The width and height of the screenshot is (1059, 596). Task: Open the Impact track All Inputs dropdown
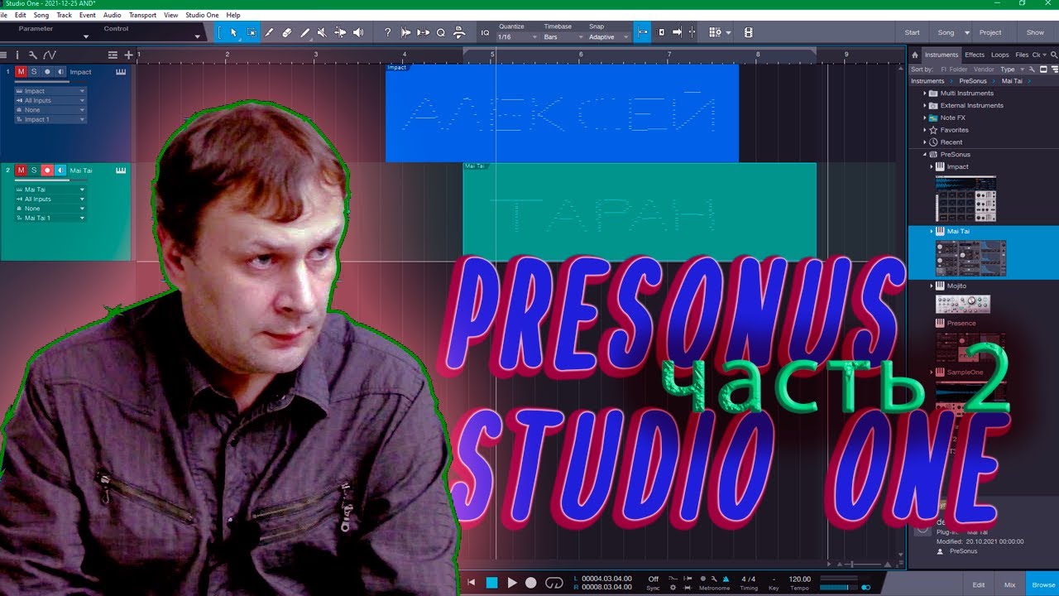click(x=50, y=100)
